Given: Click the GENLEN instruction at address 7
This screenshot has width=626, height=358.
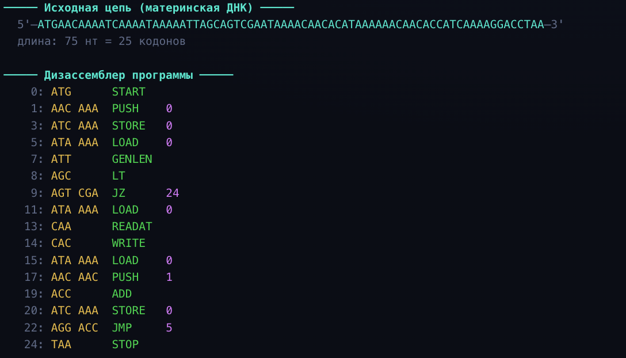Looking at the screenshot, I should [132, 159].
